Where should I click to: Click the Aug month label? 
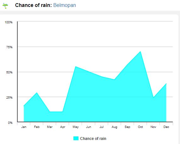pyautogui.click(x=114, y=127)
